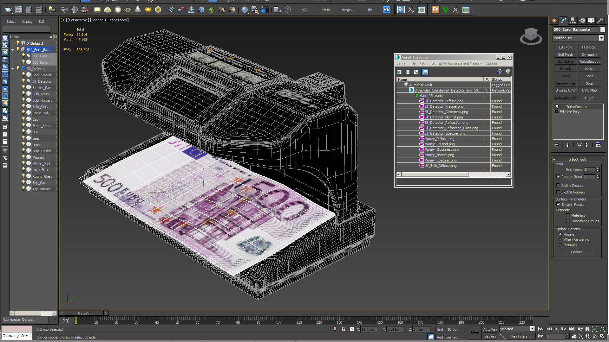Select When Rendering update option

point(560,239)
